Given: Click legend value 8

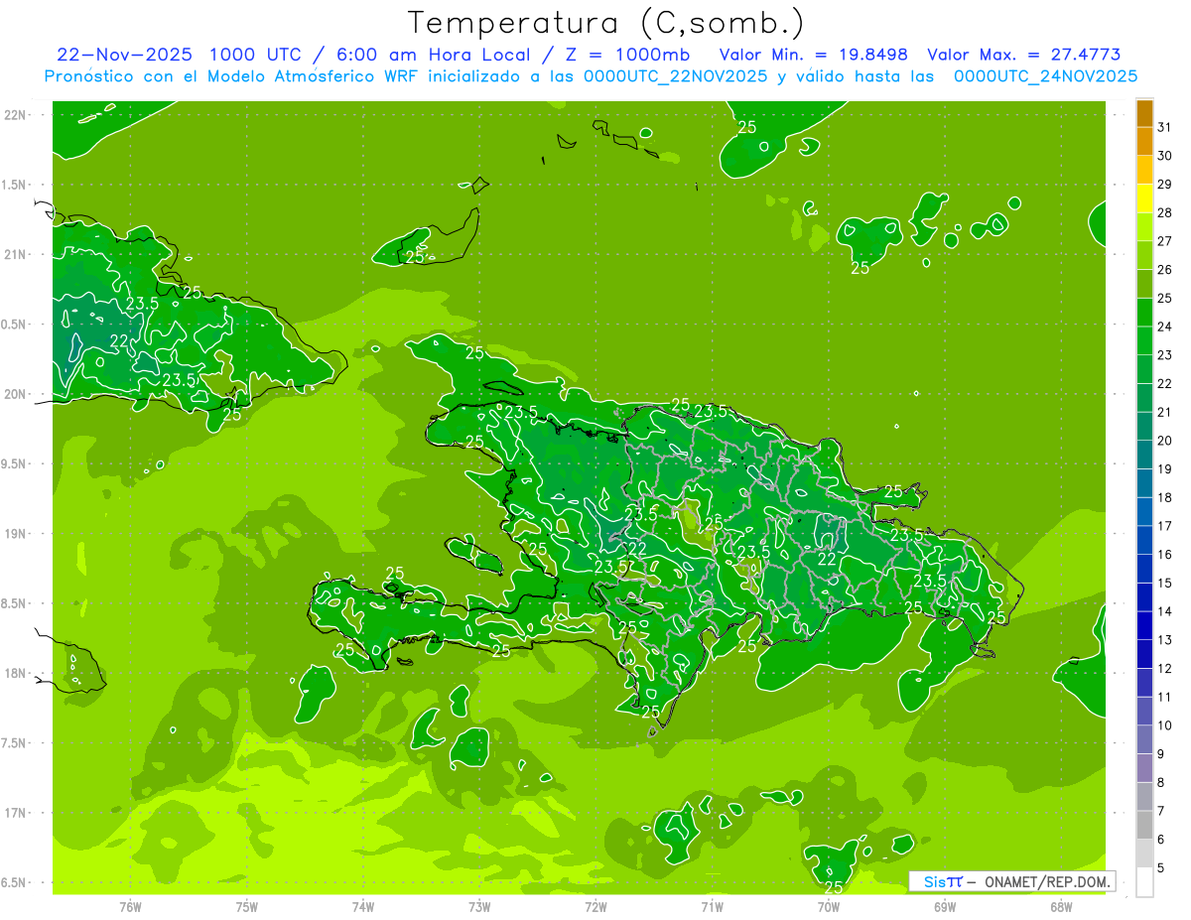Looking at the screenshot, I should tap(1161, 783).
